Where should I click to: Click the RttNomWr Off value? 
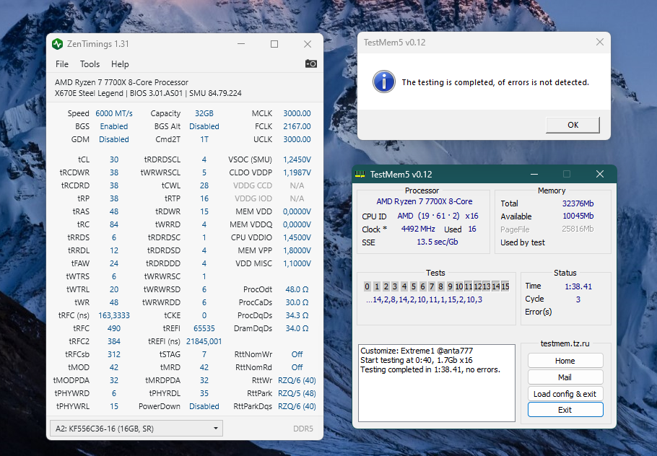297,354
